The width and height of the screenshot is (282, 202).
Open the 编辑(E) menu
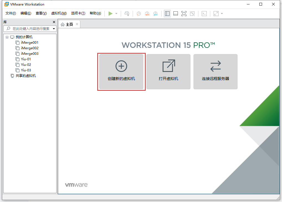(x=26, y=13)
